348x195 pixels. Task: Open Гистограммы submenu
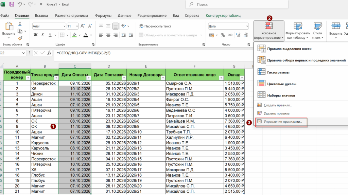(x=300, y=72)
